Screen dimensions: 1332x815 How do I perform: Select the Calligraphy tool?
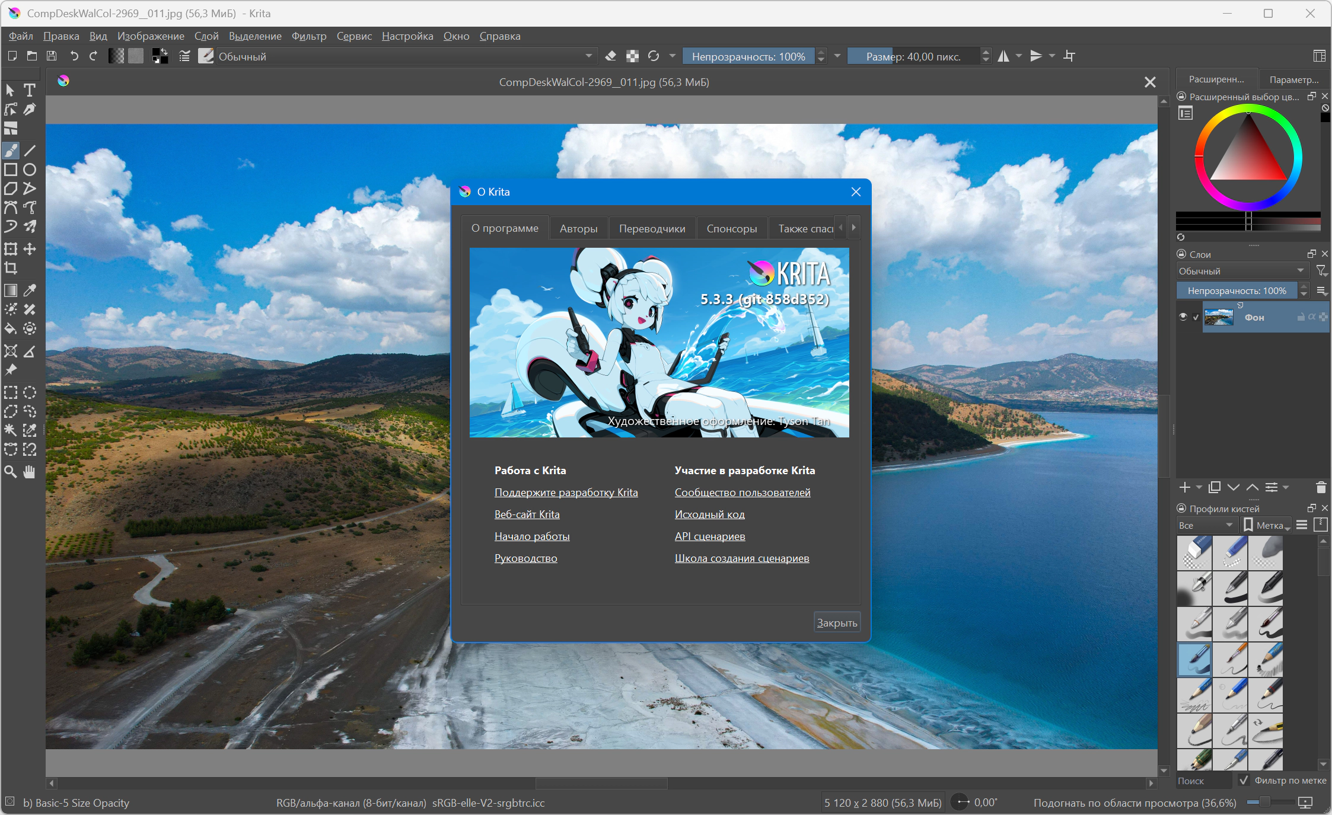coord(30,109)
